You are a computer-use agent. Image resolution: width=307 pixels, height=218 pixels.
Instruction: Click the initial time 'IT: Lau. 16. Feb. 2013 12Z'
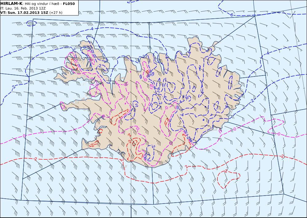tap(23, 8)
